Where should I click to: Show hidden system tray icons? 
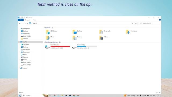tap(138, 95)
